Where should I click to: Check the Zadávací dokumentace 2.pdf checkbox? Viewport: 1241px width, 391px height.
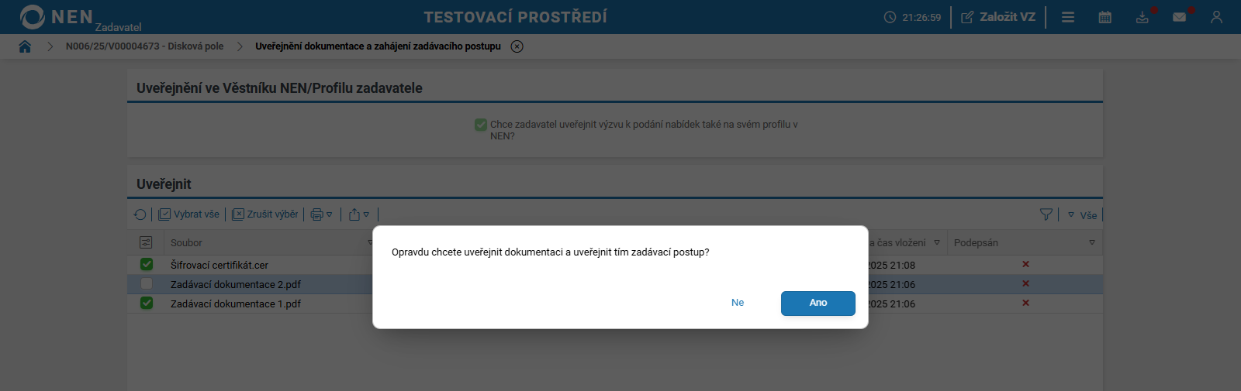(x=147, y=284)
